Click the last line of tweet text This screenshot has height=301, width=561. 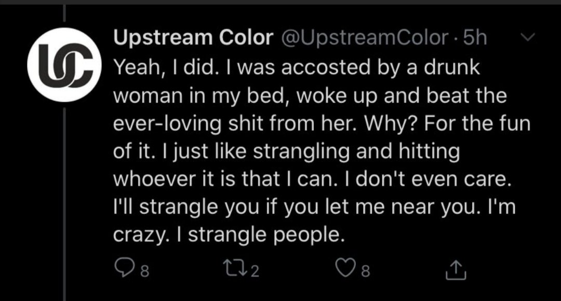(229, 235)
